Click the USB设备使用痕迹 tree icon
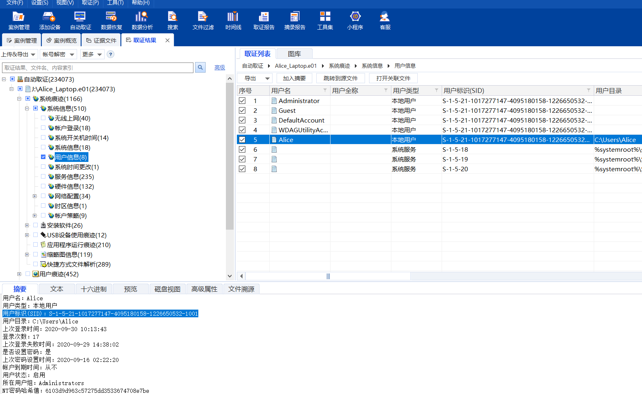 pos(43,235)
